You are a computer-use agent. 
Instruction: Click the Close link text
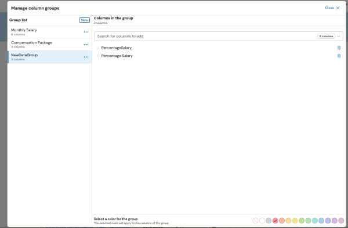point(329,8)
